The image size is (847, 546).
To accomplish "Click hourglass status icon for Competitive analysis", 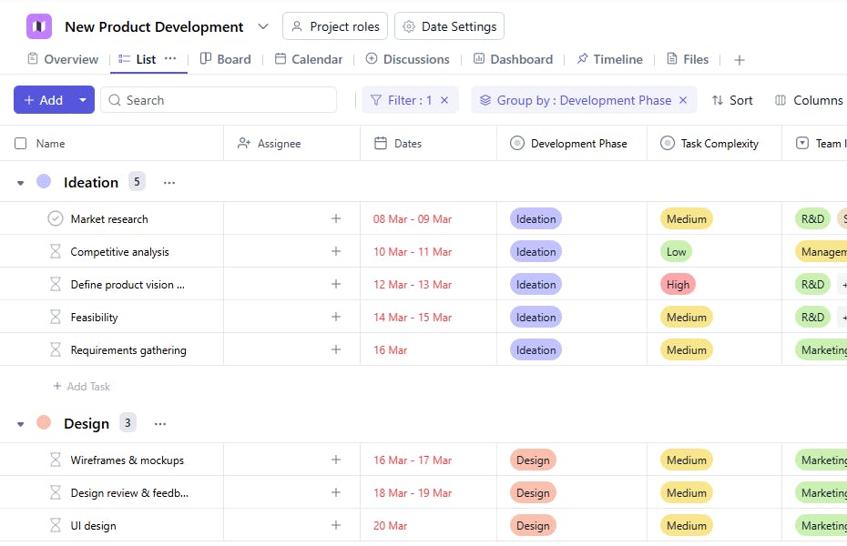I will tap(56, 252).
